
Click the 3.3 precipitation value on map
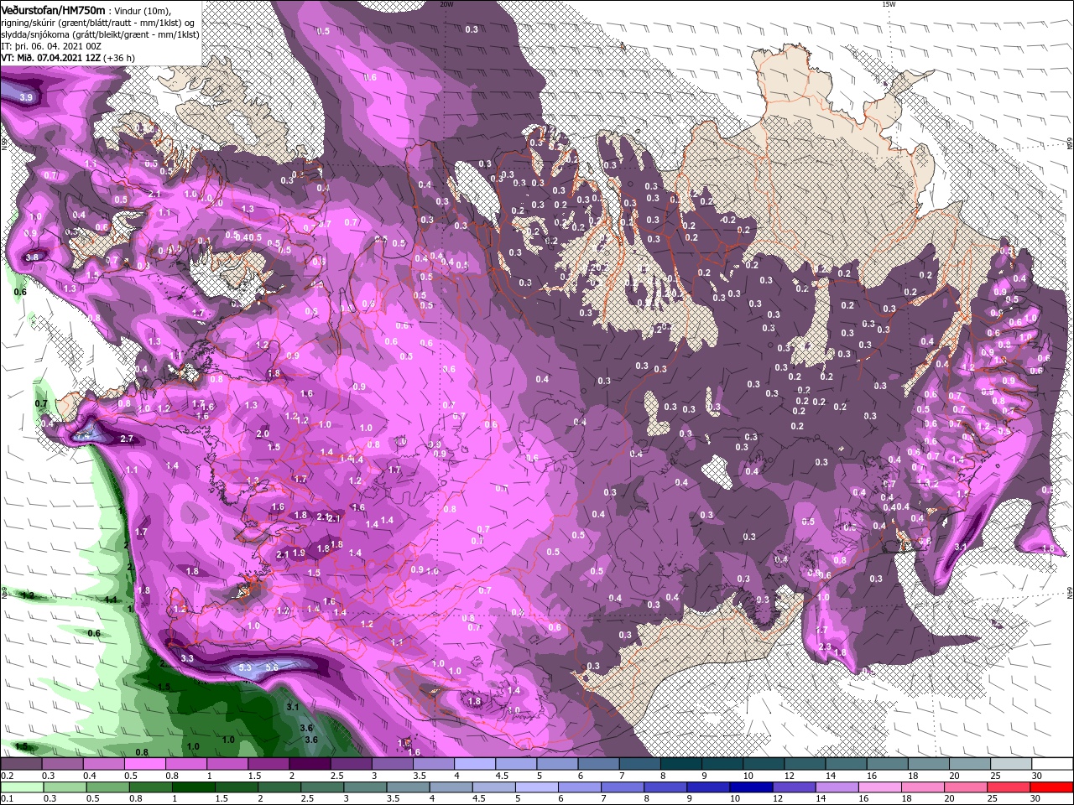click(187, 658)
